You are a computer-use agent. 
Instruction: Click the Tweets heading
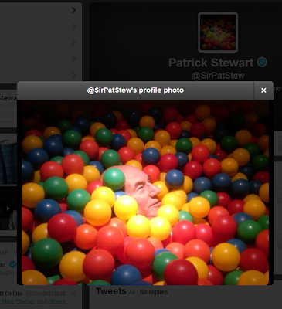(x=111, y=291)
